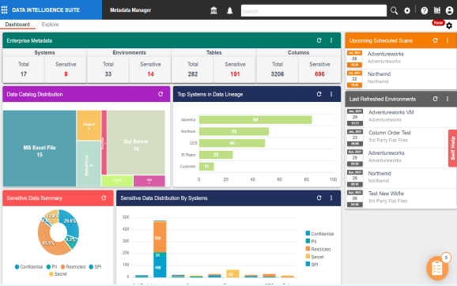Refresh the Enterprise Metadata panel

coord(319,40)
